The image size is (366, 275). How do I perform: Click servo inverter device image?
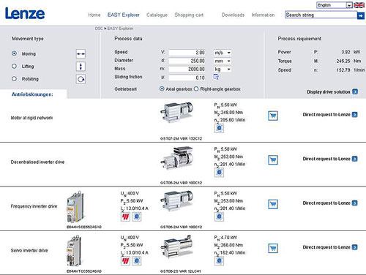click(74, 251)
